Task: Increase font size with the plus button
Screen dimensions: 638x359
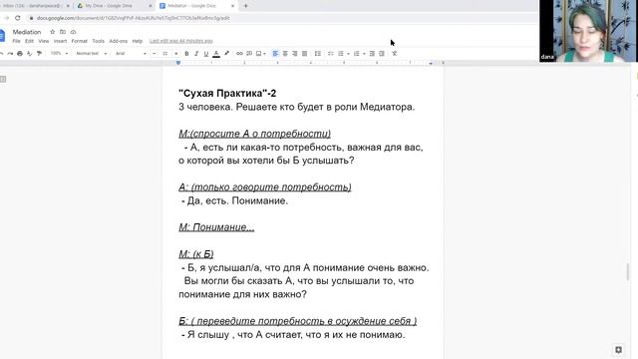Action: coord(176,53)
